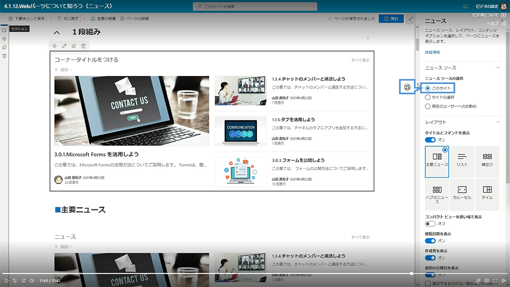Open article 3.0.1.Microsoft Forms を活用しよう
The width and height of the screenshot is (510, 287).
96,154
